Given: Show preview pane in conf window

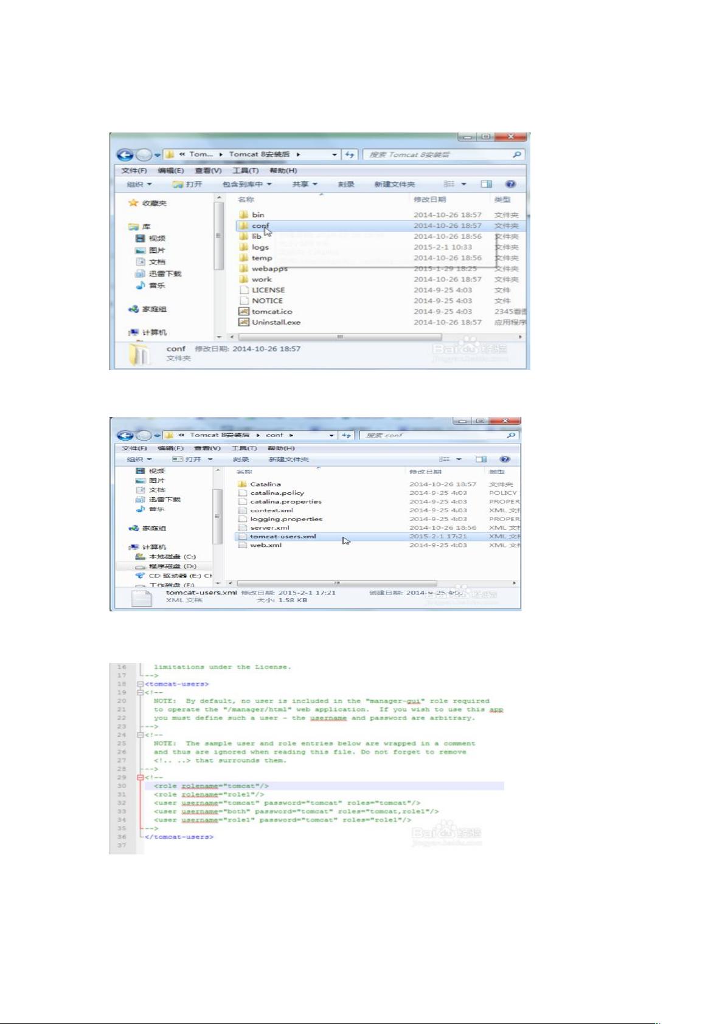Looking at the screenshot, I should tap(481, 459).
